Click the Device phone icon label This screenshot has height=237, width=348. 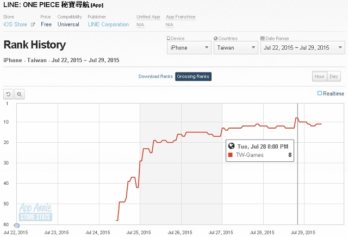[168, 38]
